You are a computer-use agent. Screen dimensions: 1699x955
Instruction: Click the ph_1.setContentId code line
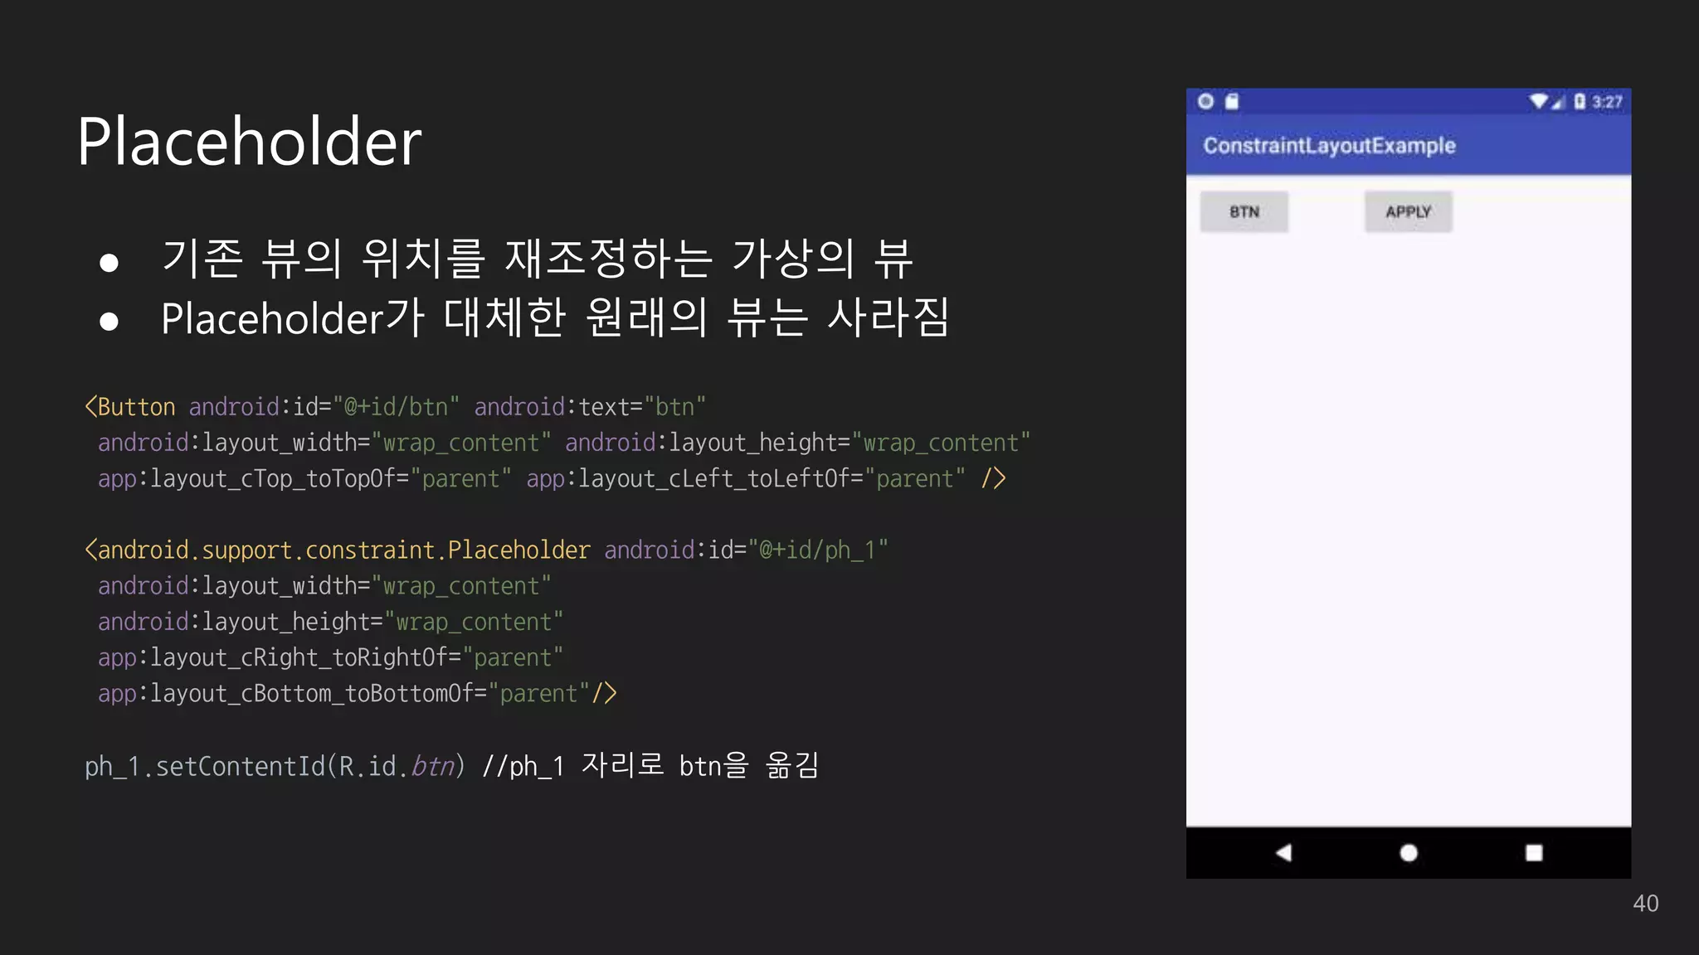452,765
